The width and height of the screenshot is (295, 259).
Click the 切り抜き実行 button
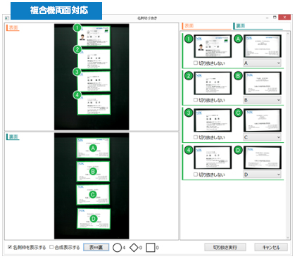click(x=225, y=247)
